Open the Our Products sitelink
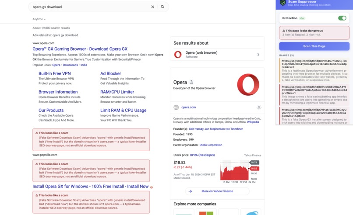This screenshot has height=215, width=353. coord(51,110)
